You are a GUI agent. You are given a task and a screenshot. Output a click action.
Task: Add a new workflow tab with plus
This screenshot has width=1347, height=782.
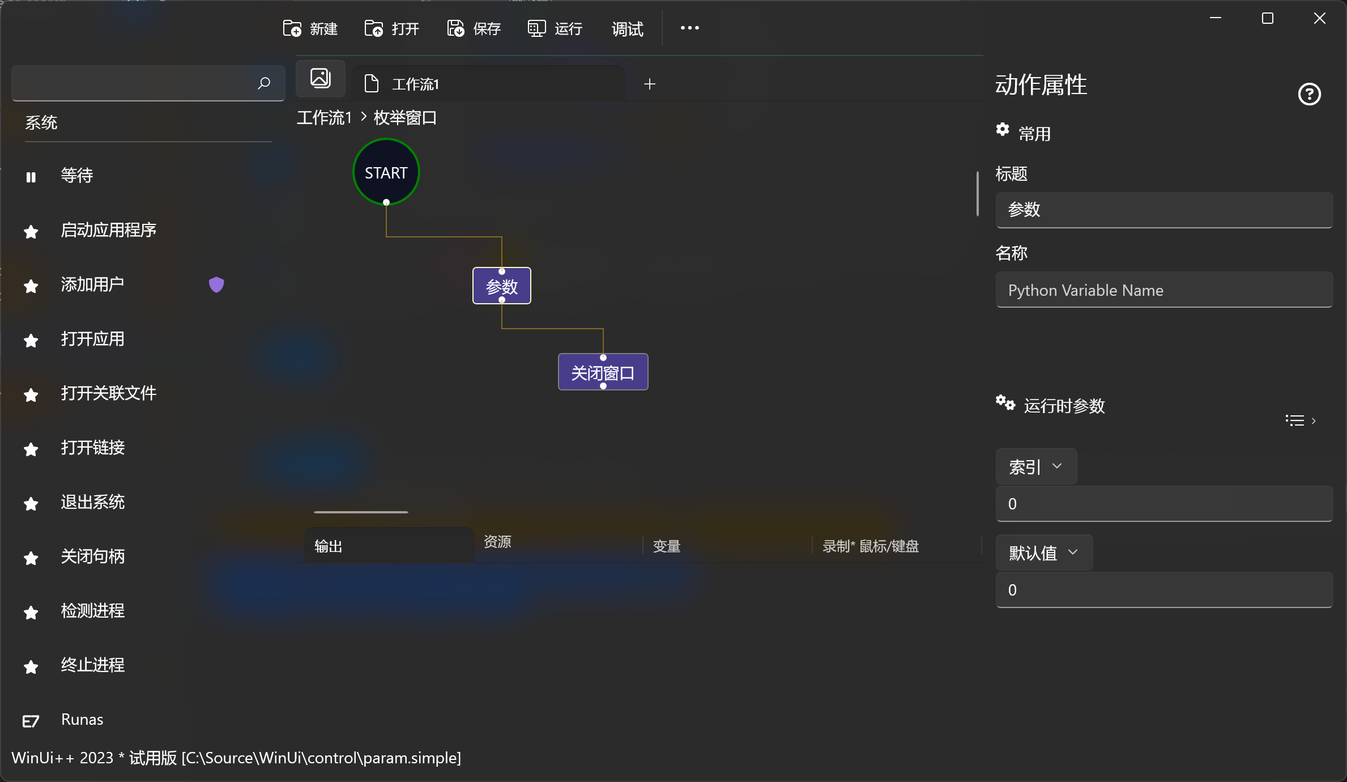pos(650,84)
